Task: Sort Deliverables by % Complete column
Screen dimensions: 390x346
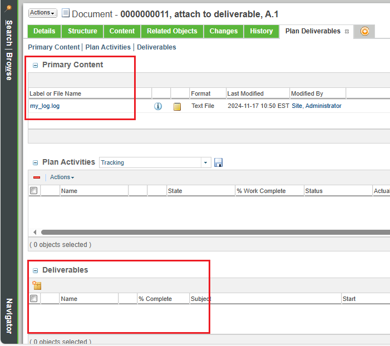Action: tap(163, 299)
